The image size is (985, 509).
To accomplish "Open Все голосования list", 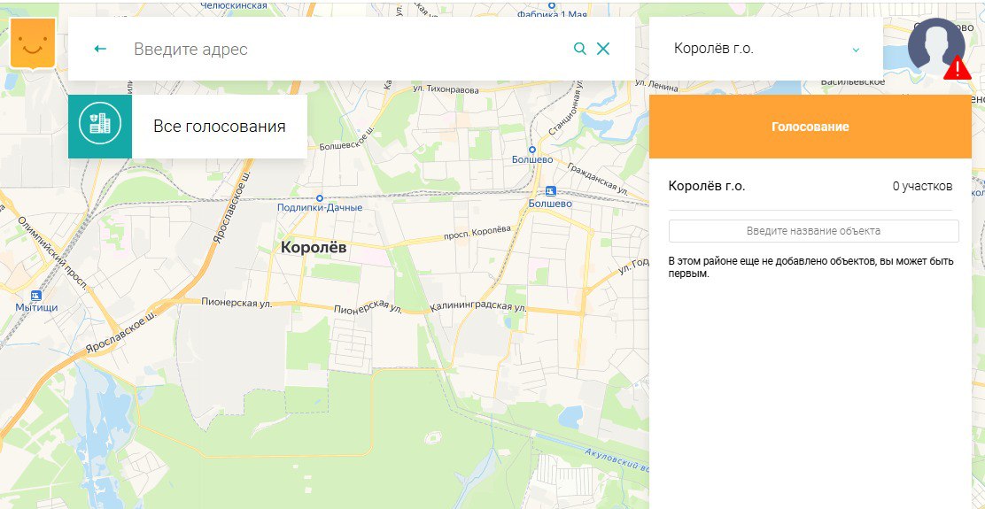I will click(x=219, y=127).
